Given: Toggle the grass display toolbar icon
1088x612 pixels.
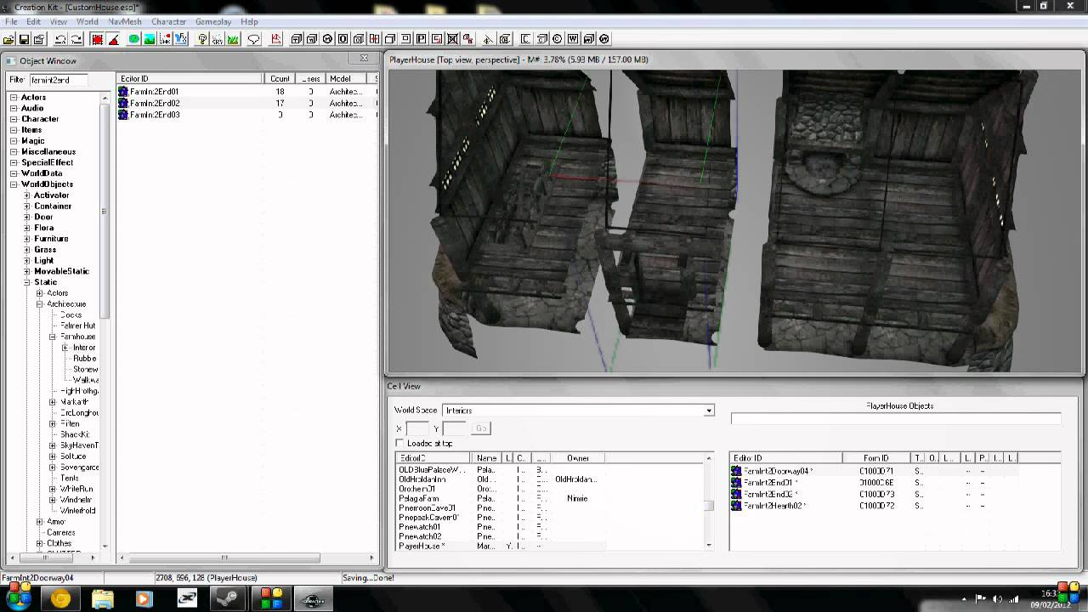Looking at the screenshot, I should [233, 39].
